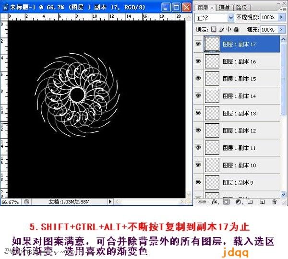Switch to 路径 paths tab
Viewport: 288px width, 259px height.
241,8
